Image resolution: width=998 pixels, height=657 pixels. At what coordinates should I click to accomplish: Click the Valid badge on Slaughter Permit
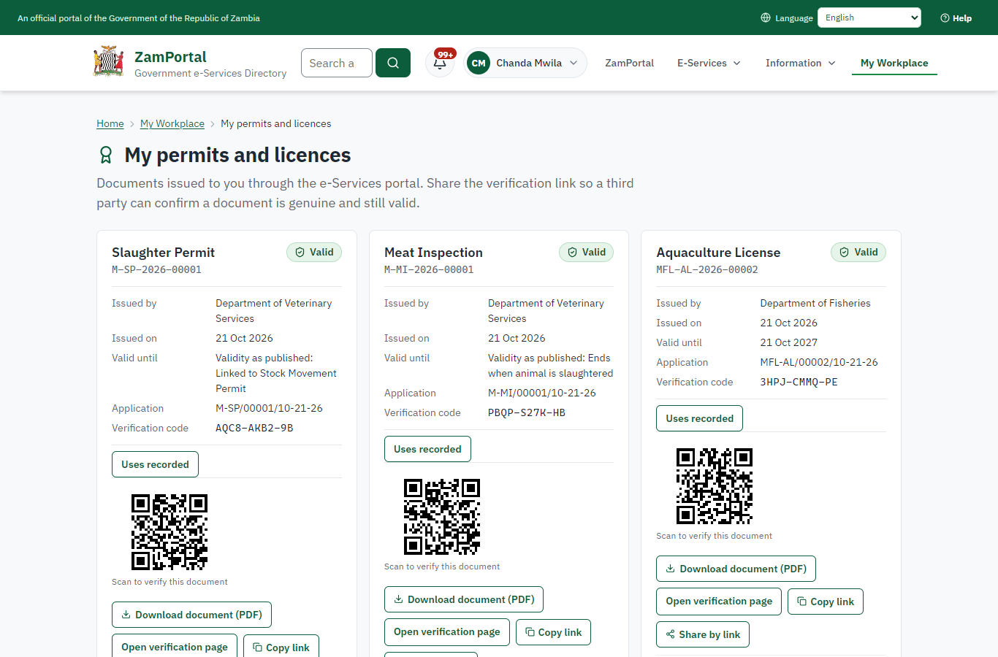click(x=314, y=253)
